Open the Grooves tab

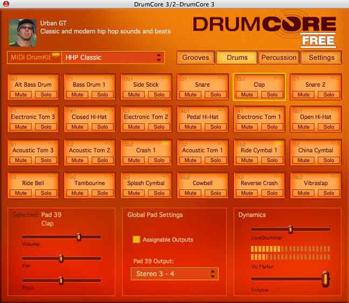[196, 58]
